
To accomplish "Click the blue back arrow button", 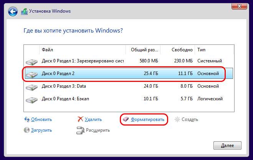I will [13, 11].
